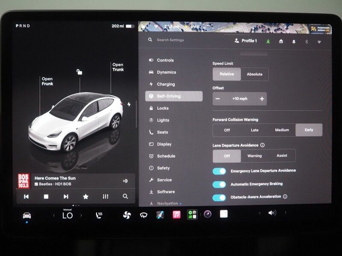This screenshot has height=256, width=342.
Task: Tap the HD radio icon beside song title
Action: click(x=125, y=181)
